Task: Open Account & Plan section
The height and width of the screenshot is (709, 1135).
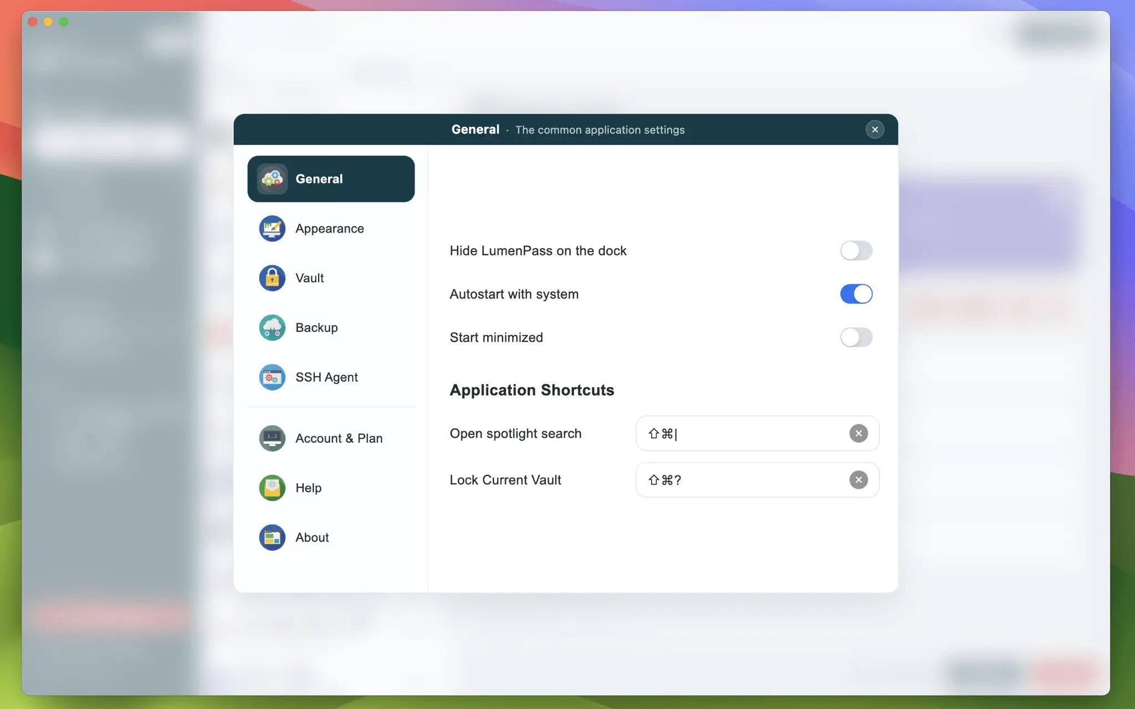Action: pos(331,438)
